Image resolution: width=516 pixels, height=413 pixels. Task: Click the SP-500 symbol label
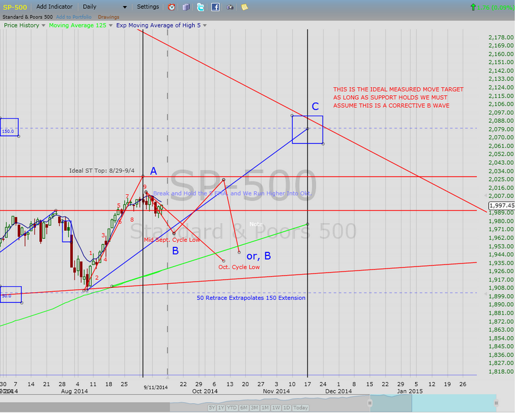coord(15,7)
